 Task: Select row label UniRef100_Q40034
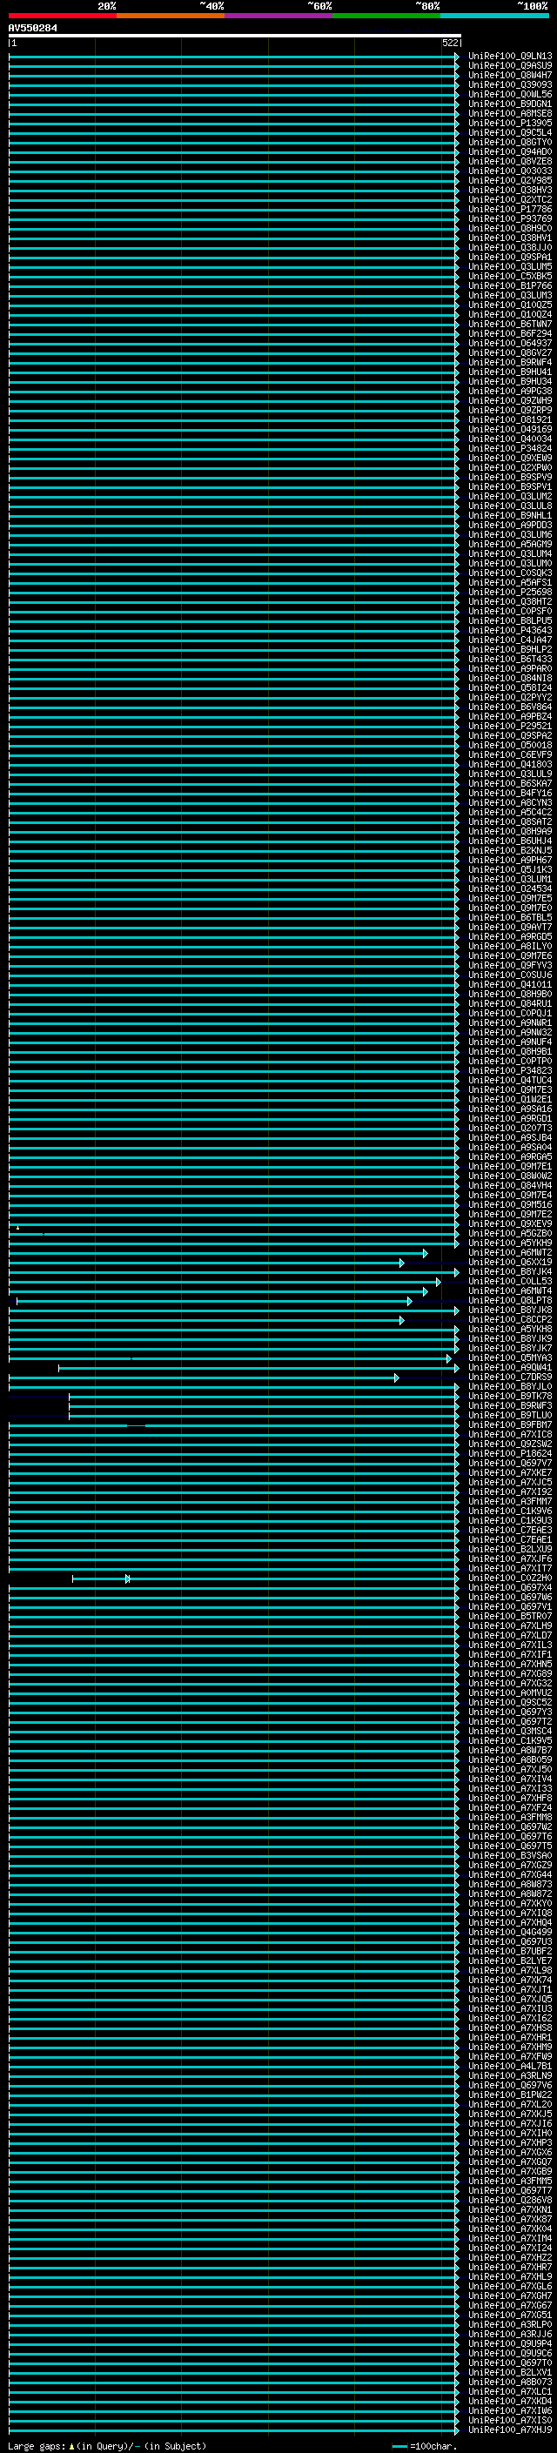(x=509, y=439)
